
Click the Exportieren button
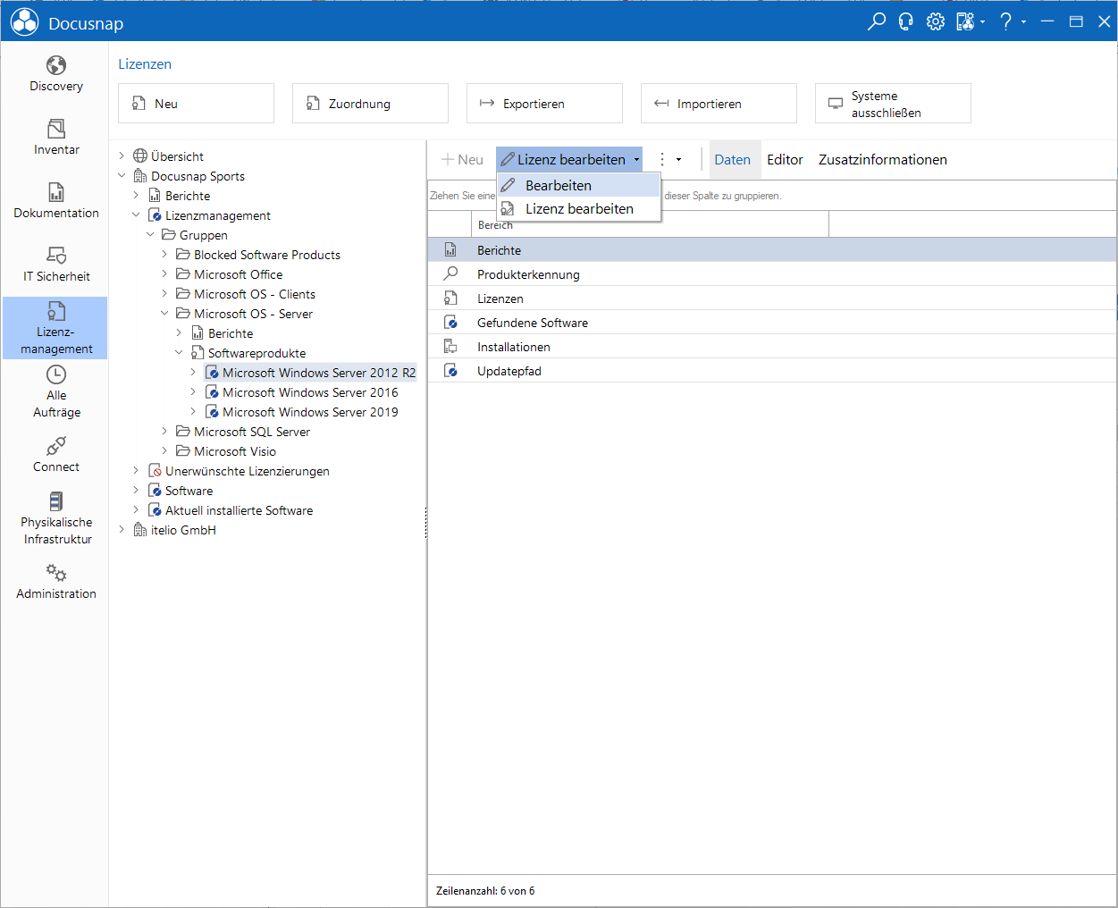pos(544,104)
